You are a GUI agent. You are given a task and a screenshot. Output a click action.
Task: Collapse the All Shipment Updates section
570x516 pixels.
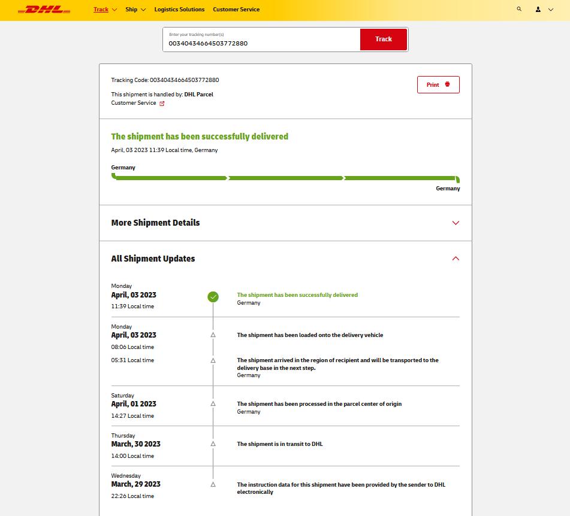(x=456, y=259)
